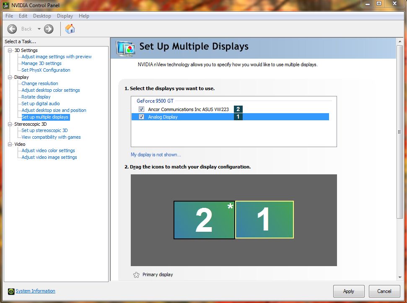The height and width of the screenshot is (303, 407).
Task: Uncheck Analog Display checkbox
Action: click(141, 117)
